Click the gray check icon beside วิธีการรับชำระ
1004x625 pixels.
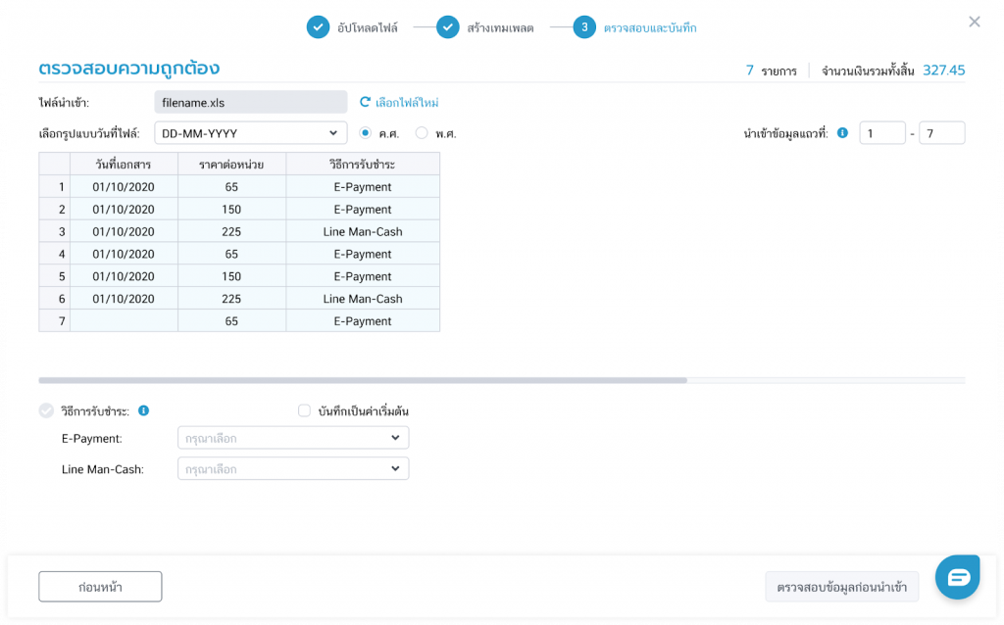(x=46, y=410)
